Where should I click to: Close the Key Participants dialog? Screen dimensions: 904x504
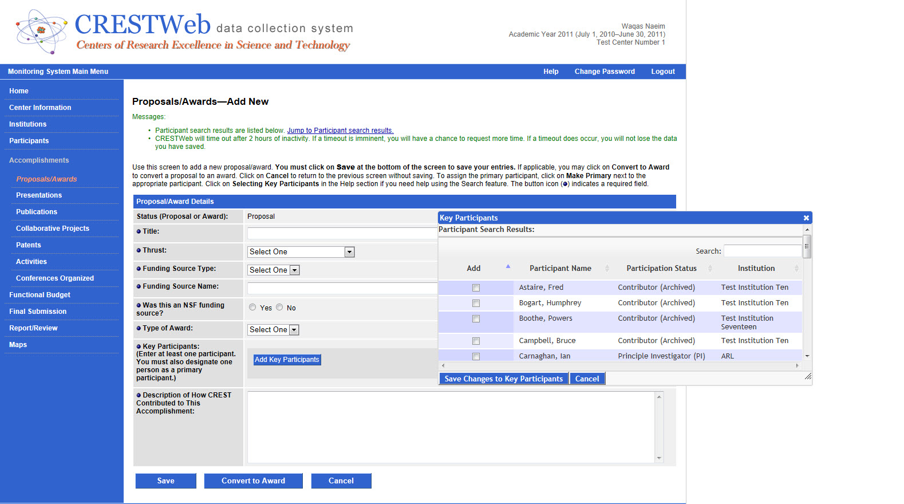[x=806, y=218]
